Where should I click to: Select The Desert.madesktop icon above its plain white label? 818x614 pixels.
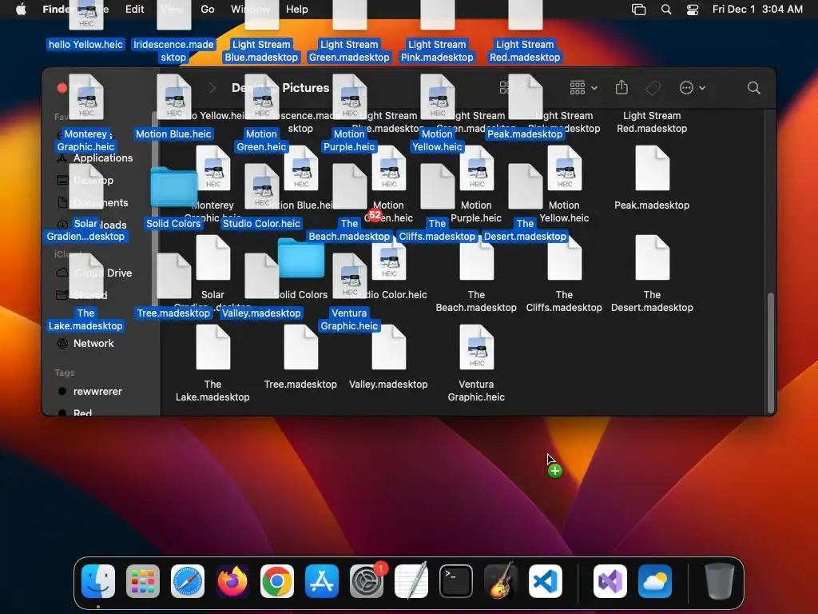pos(652,258)
